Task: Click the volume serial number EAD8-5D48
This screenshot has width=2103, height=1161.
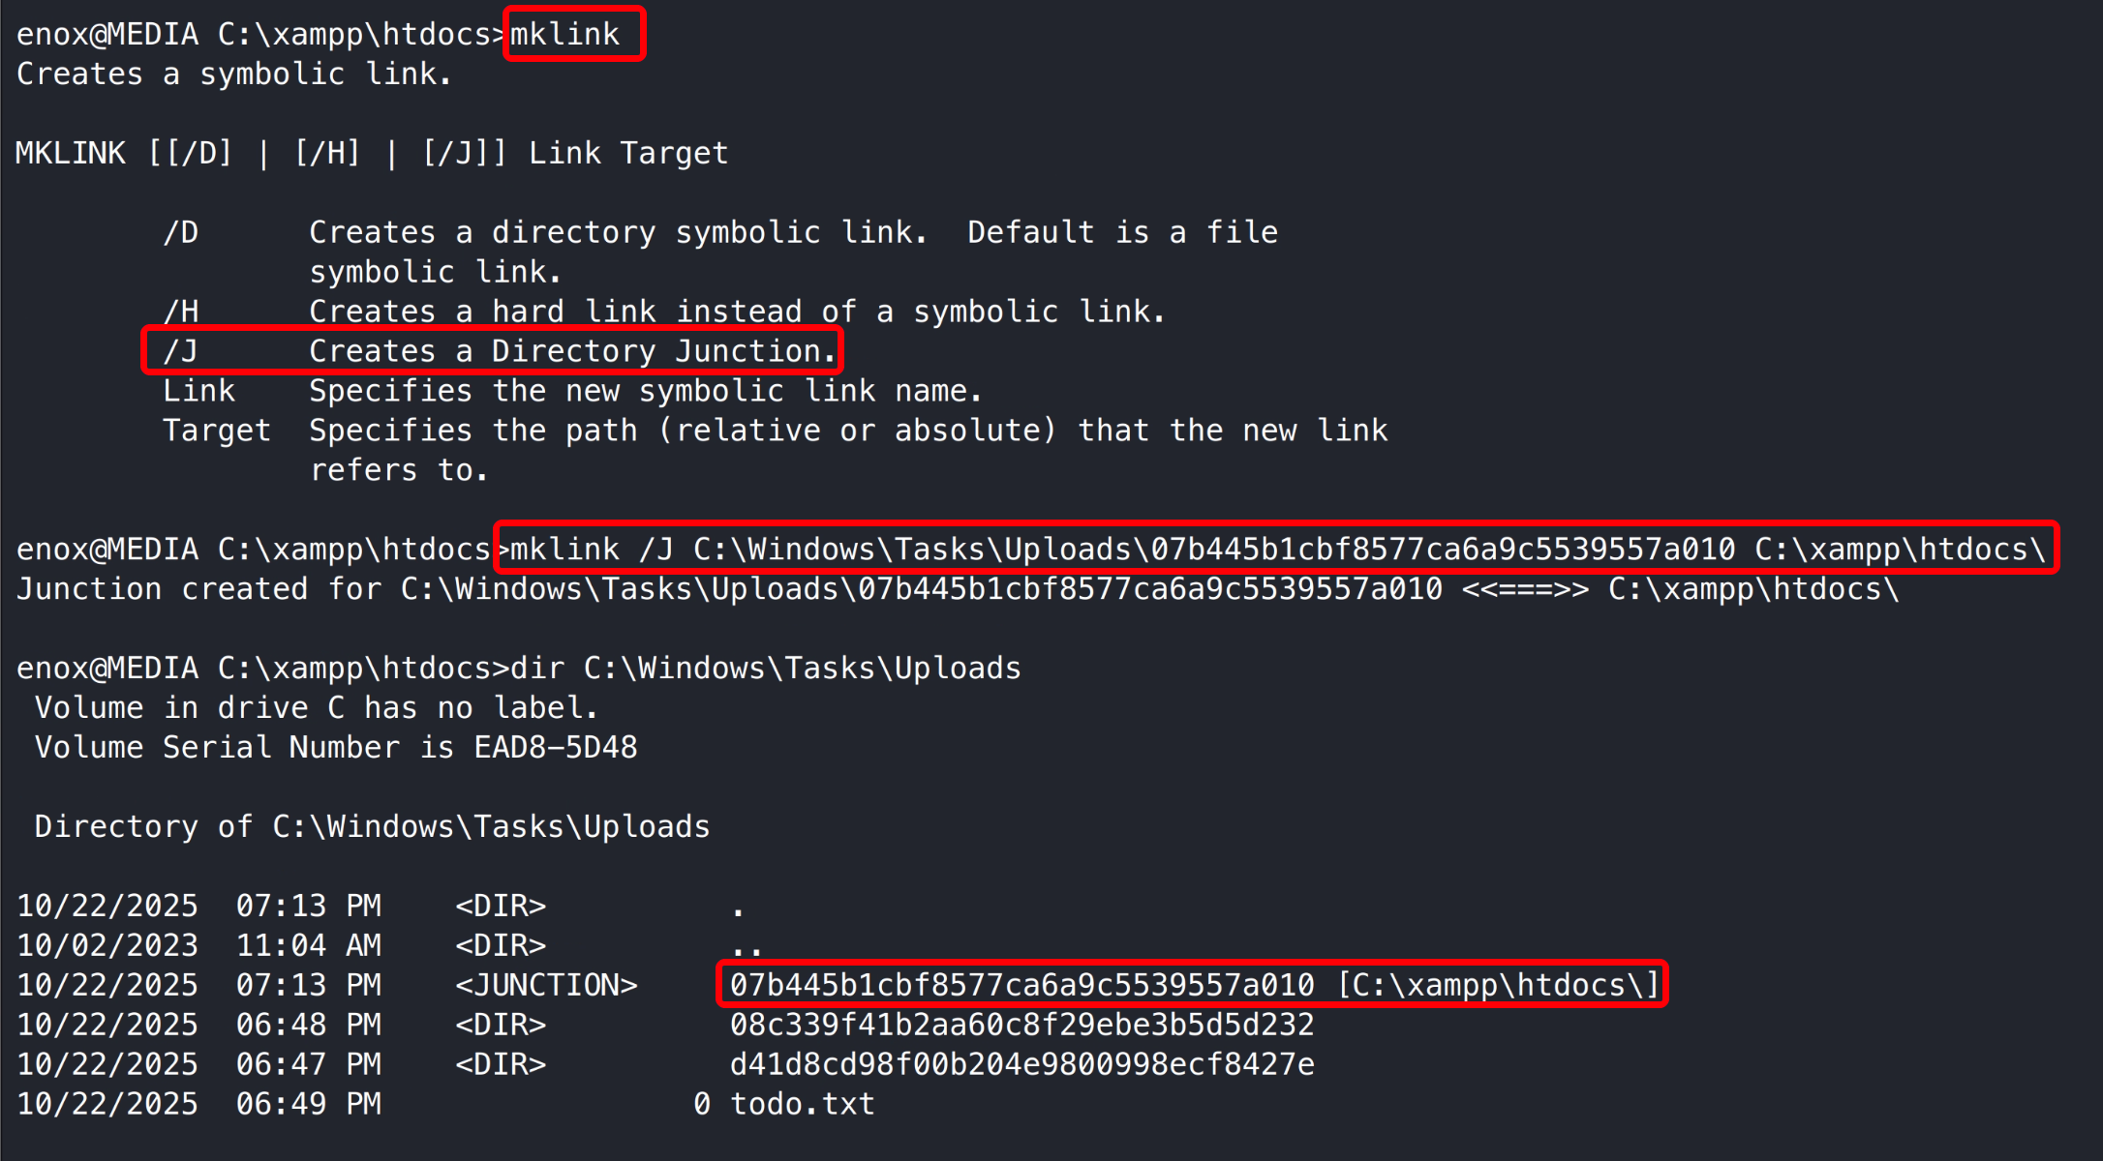Action: tap(556, 748)
